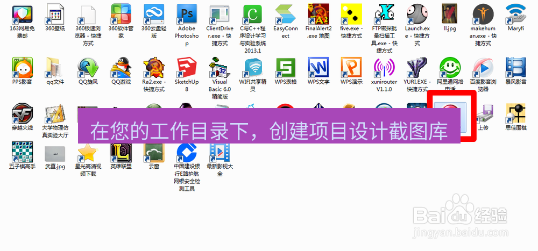The height and width of the screenshot is (251, 538).
Task: Select the five.exe shortcut
Action: [x=352, y=13]
